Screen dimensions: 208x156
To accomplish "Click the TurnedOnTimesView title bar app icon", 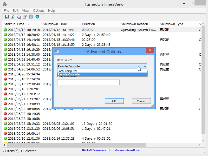I will pyautogui.click(x=5, y=4).
